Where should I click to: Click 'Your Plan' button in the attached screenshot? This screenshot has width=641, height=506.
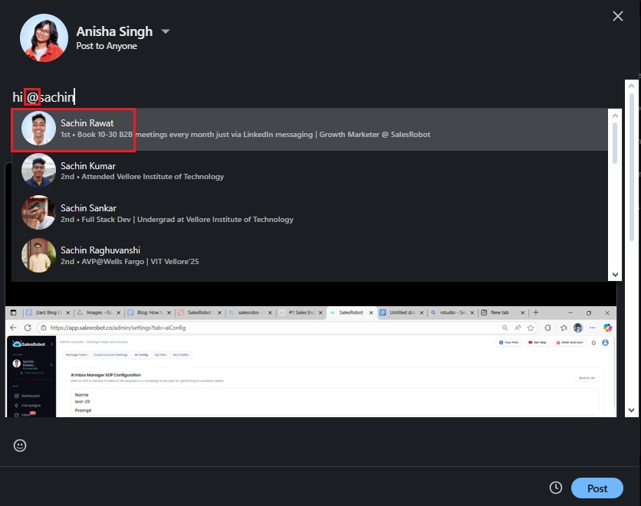tap(509, 342)
